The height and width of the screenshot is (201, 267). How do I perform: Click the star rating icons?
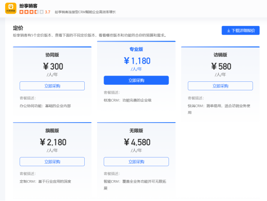pyautogui.click(x=31, y=12)
